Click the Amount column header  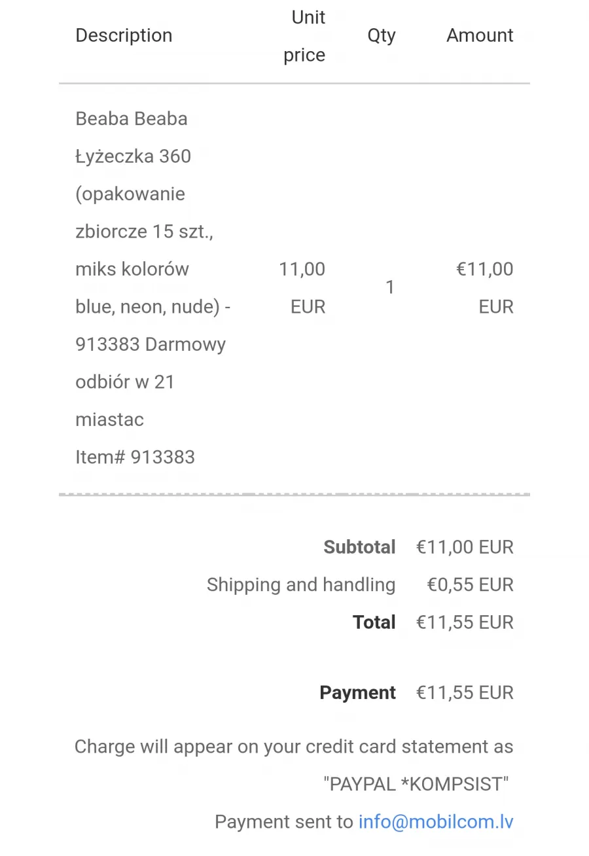pyautogui.click(x=480, y=35)
